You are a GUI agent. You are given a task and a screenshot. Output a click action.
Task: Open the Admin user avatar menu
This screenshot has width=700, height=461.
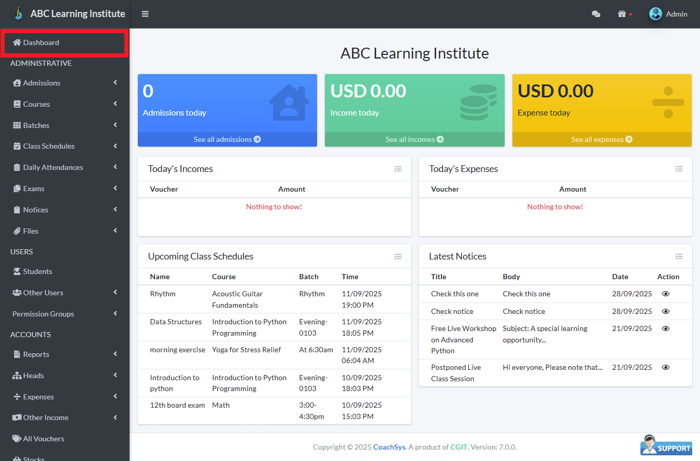668,14
